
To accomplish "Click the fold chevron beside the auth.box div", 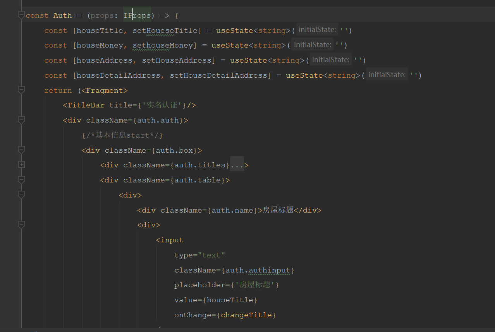I will click(x=21, y=150).
